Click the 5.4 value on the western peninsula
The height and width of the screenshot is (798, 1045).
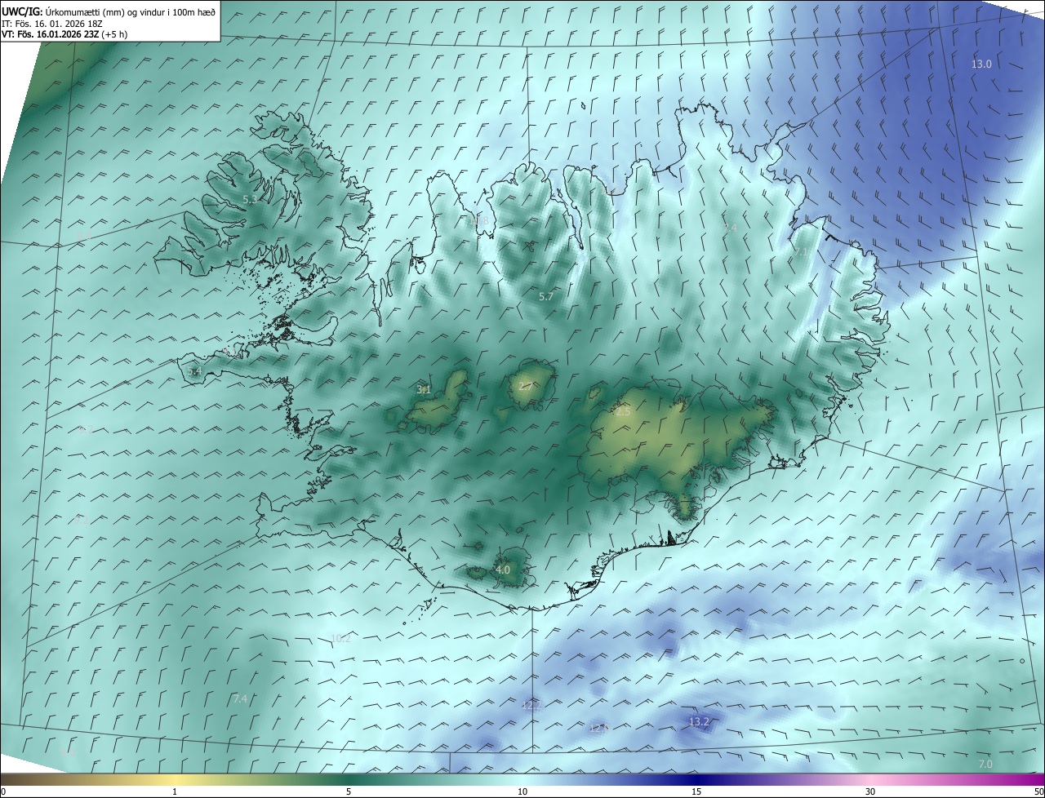pyautogui.click(x=193, y=371)
